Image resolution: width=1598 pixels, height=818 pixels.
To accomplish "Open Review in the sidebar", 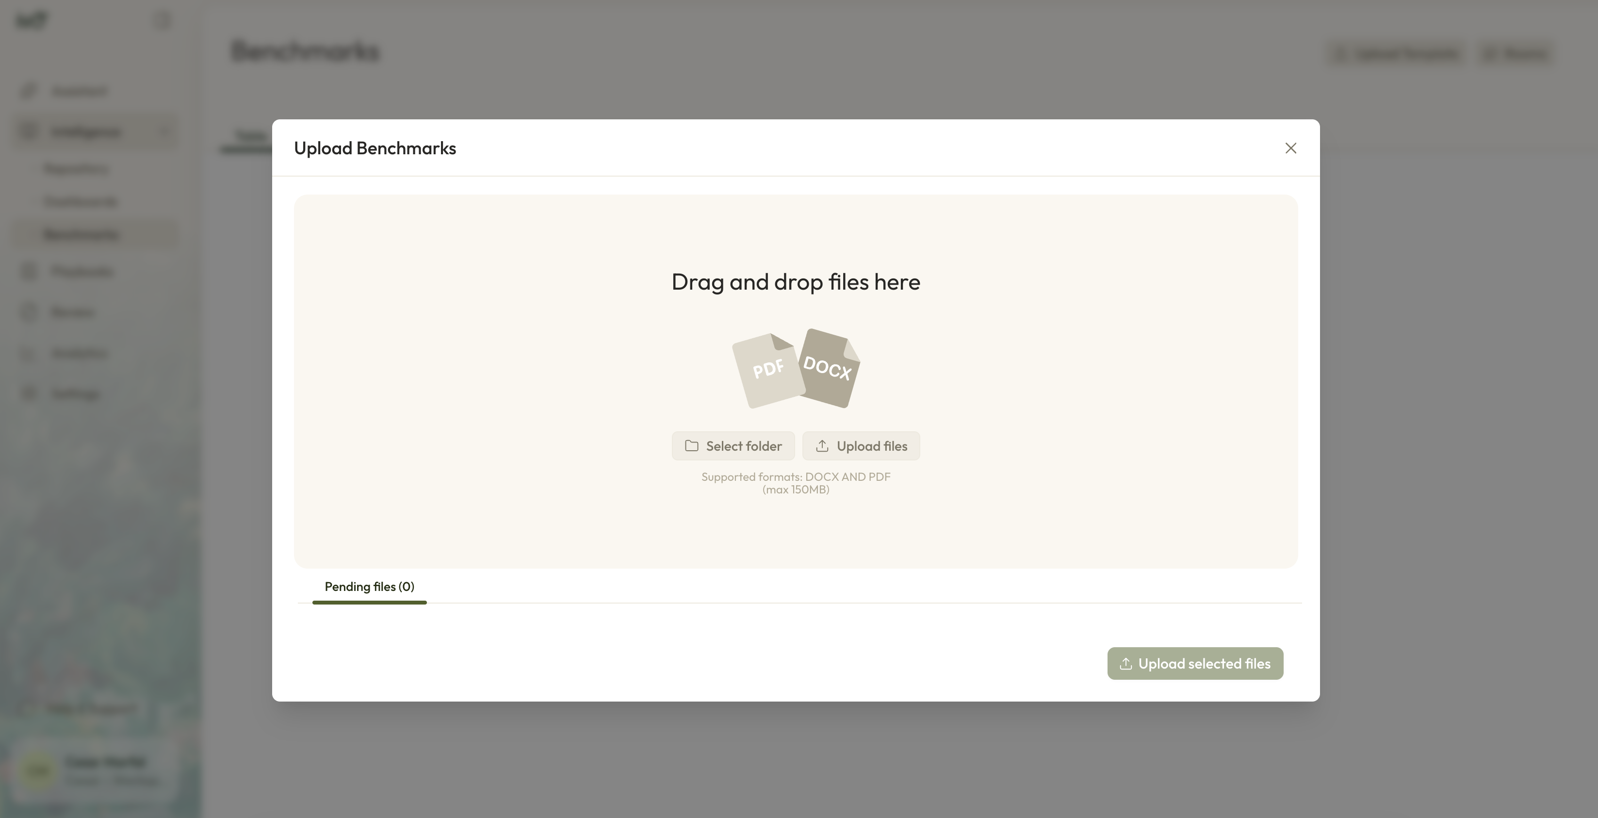I will [73, 312].
